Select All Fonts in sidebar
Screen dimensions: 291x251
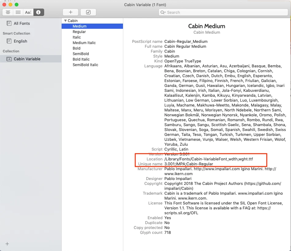point(31,23)
